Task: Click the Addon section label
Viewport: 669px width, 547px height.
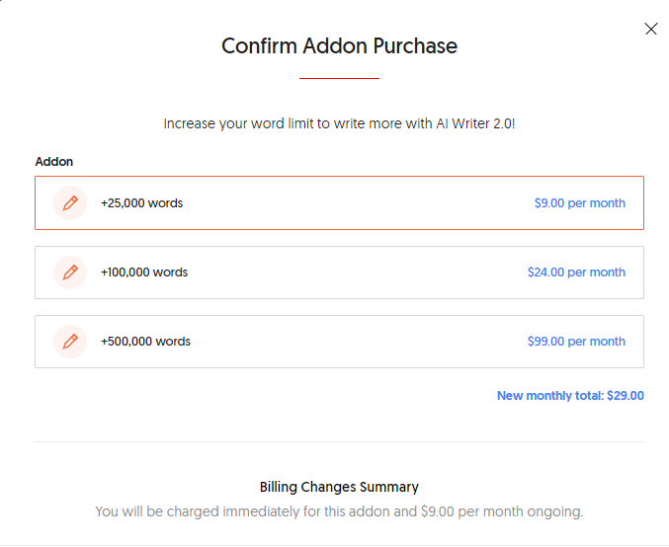Action: pyautogui.click(x=54, y=161)
